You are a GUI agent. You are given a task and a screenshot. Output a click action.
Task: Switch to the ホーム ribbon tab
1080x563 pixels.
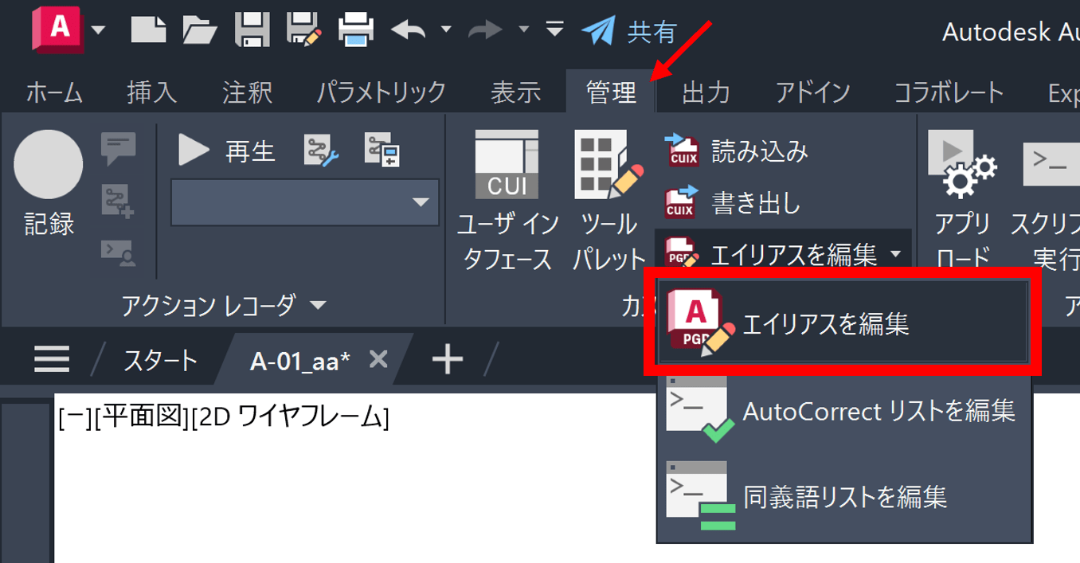click(x=54, y=93)
